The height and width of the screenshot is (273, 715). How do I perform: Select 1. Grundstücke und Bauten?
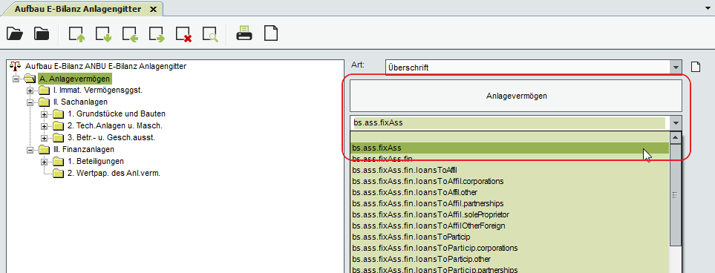point(117,114)
